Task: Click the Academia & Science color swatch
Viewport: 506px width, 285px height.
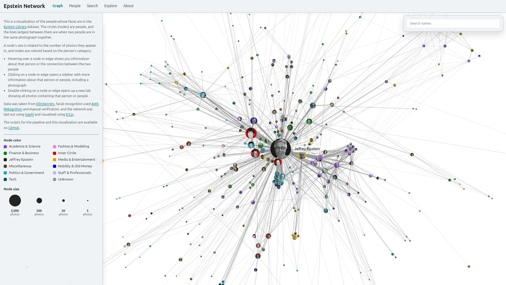Action: click(5, 146)
